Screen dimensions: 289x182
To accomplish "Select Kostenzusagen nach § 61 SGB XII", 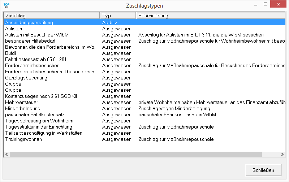I will pos(41,96).
